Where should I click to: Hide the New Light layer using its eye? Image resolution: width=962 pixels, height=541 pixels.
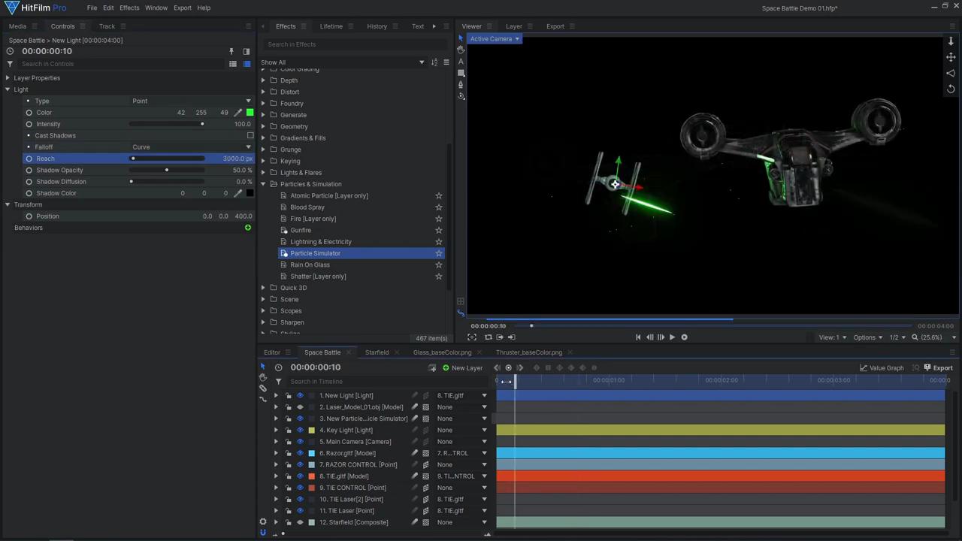(x=300, y=396)
